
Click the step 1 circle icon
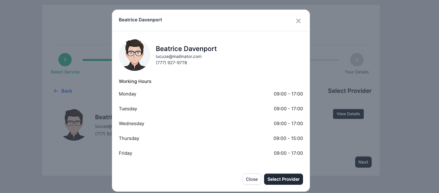[x=65, y=60]
